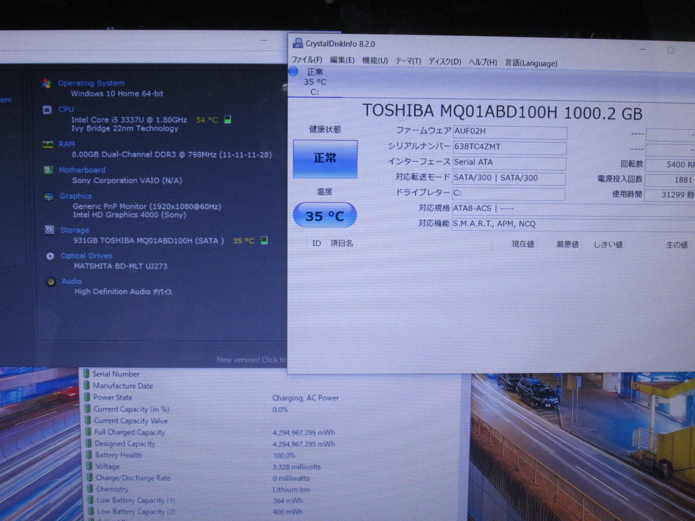Viewport: 695px width, 521px height.
Task: Click the Storage hard drive icon
Action: [50, 230]
